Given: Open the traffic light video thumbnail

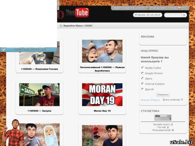Looking at the screenshot, I should coord(102,135).
